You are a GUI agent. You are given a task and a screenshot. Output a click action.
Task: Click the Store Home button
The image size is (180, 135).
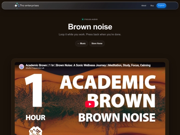click(97, 44)
